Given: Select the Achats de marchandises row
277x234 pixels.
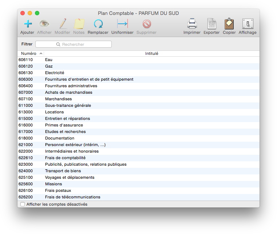Looking at the screenshot, I should [x=138, y=92].
